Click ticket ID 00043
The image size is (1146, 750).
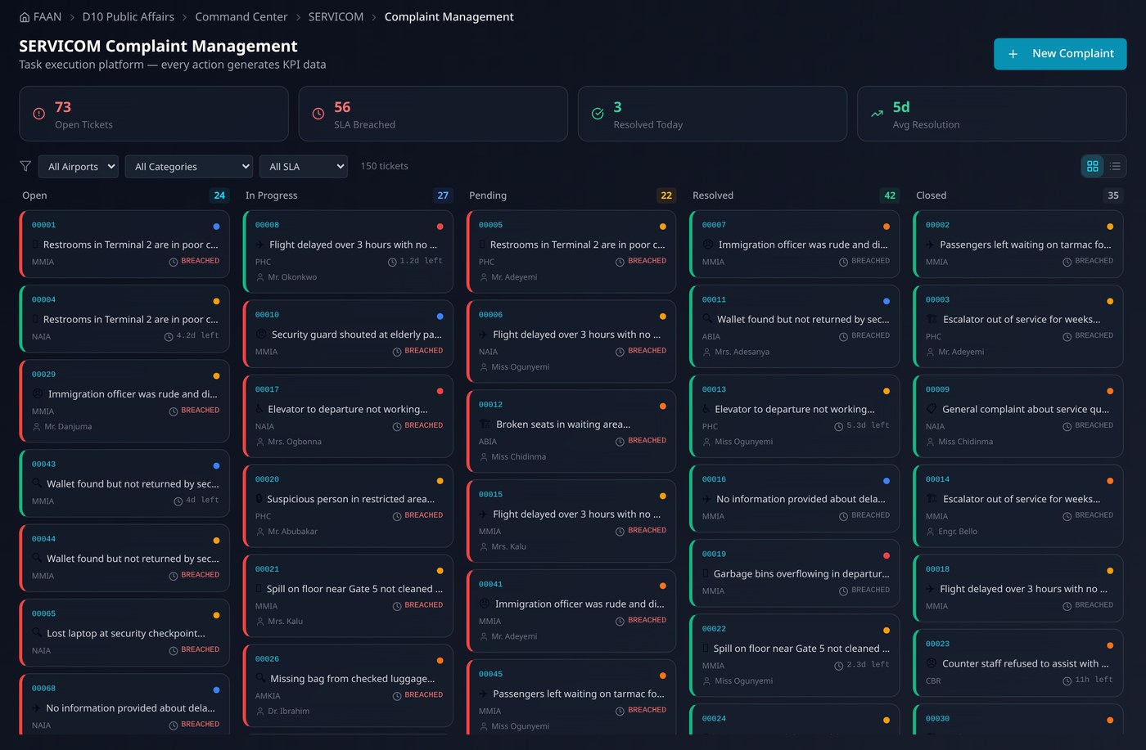tap(43, 465)
